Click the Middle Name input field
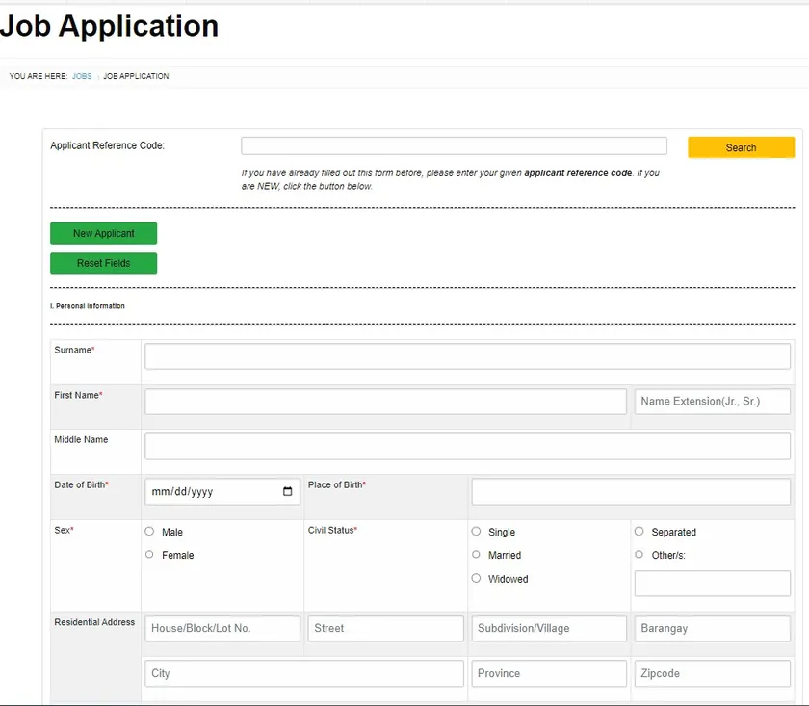809x706 pixels. tap(467, 446)
